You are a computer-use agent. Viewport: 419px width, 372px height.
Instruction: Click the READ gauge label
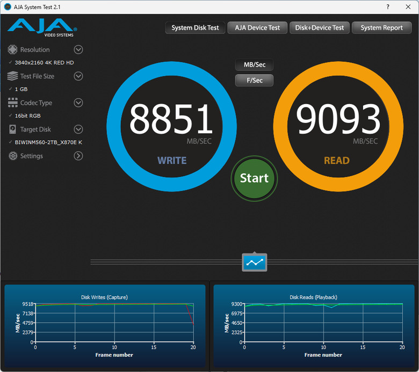pos(337,161)
